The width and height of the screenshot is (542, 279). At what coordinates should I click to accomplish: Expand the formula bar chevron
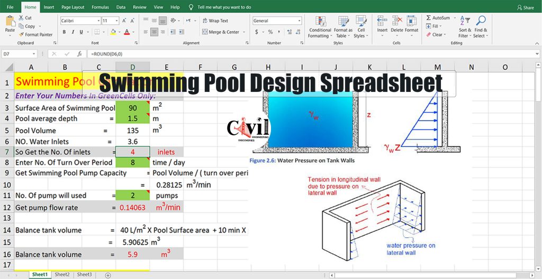537,54
